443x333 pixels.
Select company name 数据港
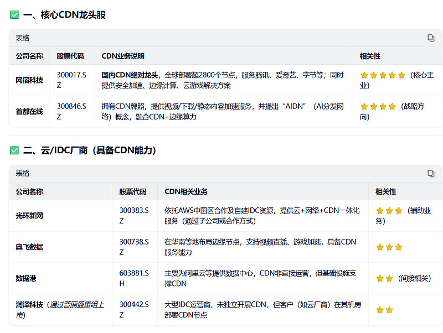coord(26,278)
